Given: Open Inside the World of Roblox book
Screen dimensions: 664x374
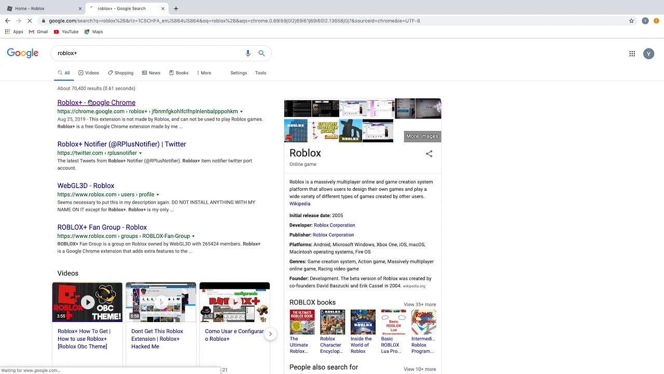Looking at the screenshot, I should [363, 322].
